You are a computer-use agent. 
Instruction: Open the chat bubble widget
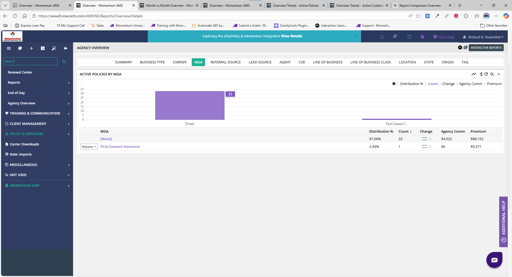coord(494,260)
